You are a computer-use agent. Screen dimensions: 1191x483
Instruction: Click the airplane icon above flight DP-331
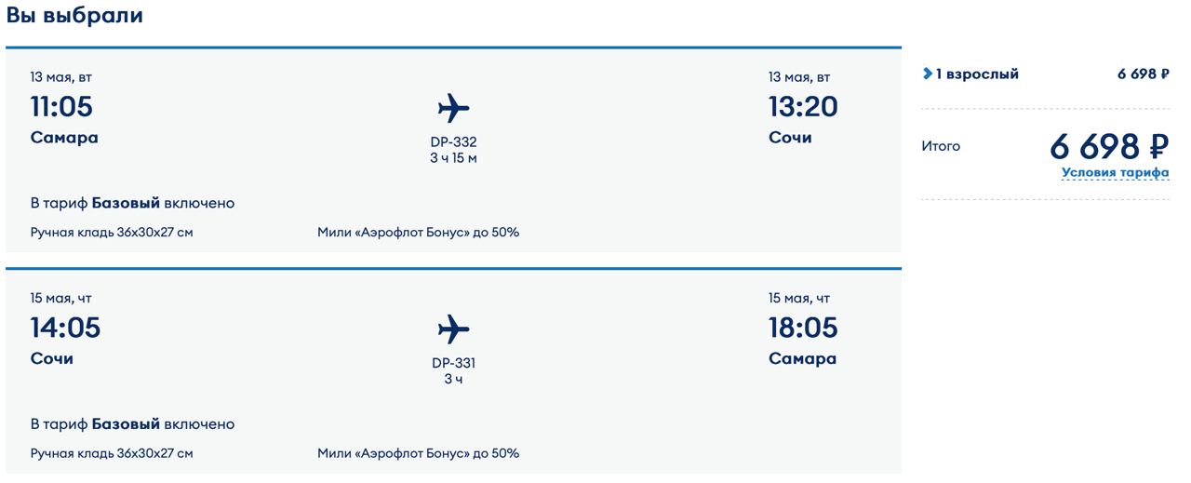point(453,329)
